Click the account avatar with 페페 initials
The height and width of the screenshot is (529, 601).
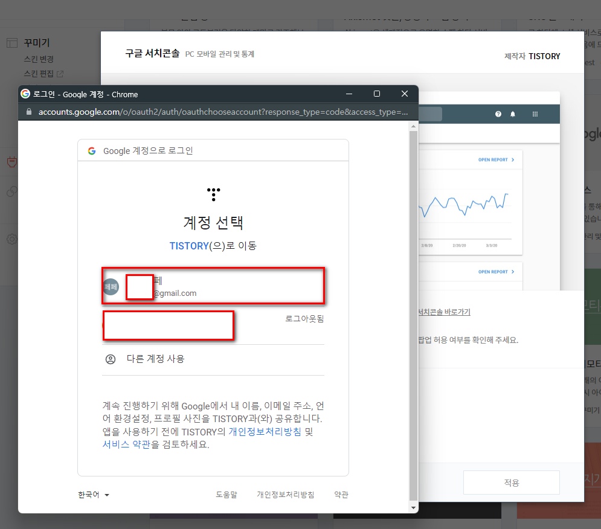click(111, 287)
